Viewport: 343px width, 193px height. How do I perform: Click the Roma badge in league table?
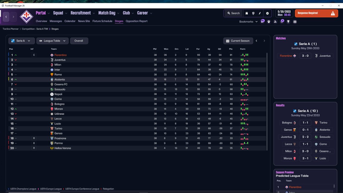52,75
